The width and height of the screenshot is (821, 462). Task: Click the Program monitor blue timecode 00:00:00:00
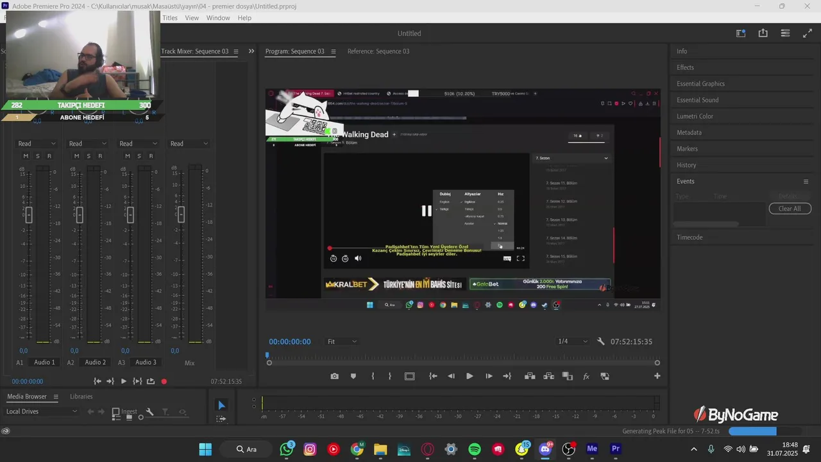[290, 342]
